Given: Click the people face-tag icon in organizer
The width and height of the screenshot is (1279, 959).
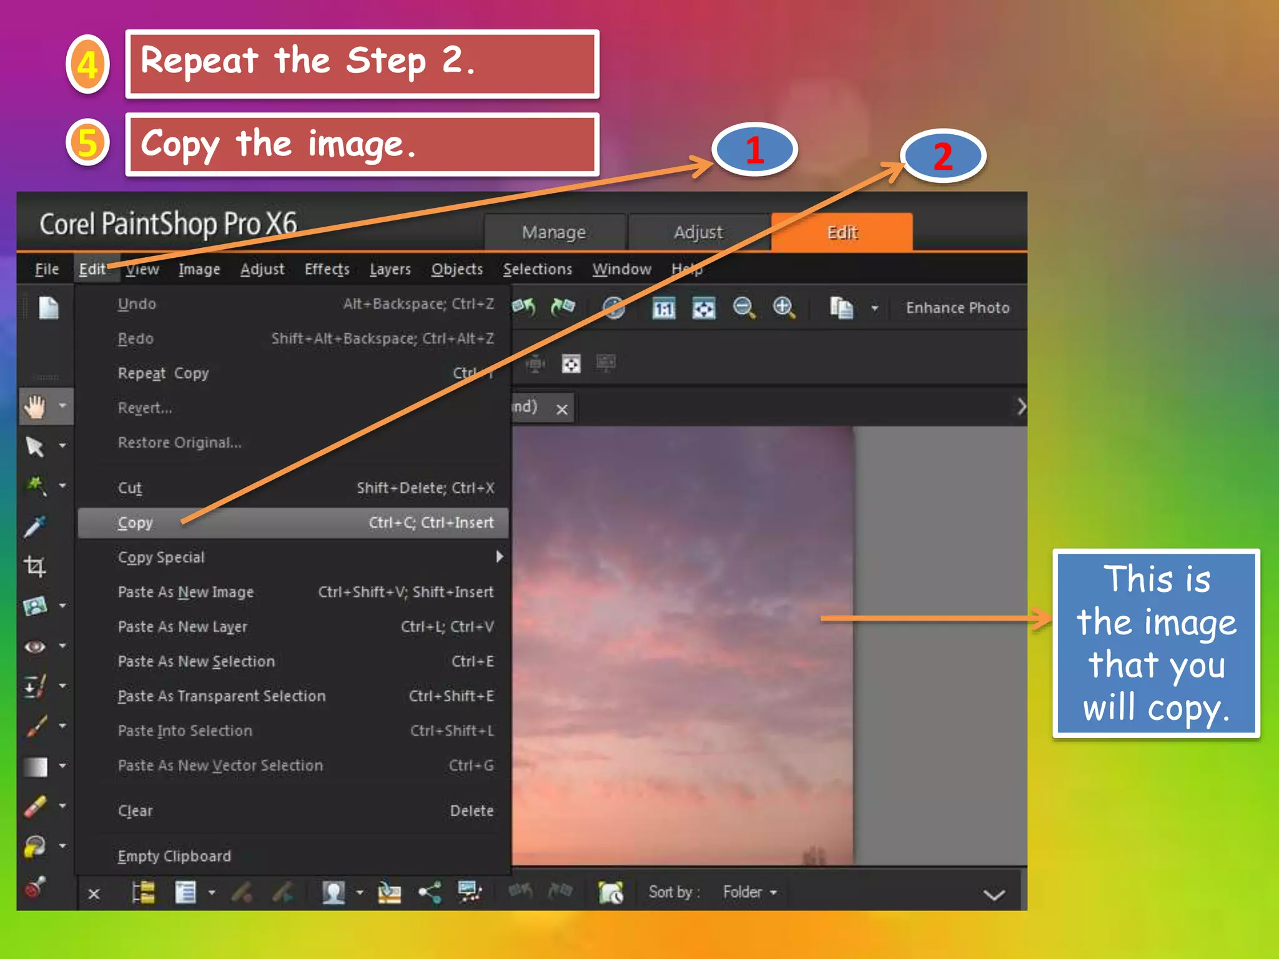Looking at the screenshot, I should tap(333, 892).
